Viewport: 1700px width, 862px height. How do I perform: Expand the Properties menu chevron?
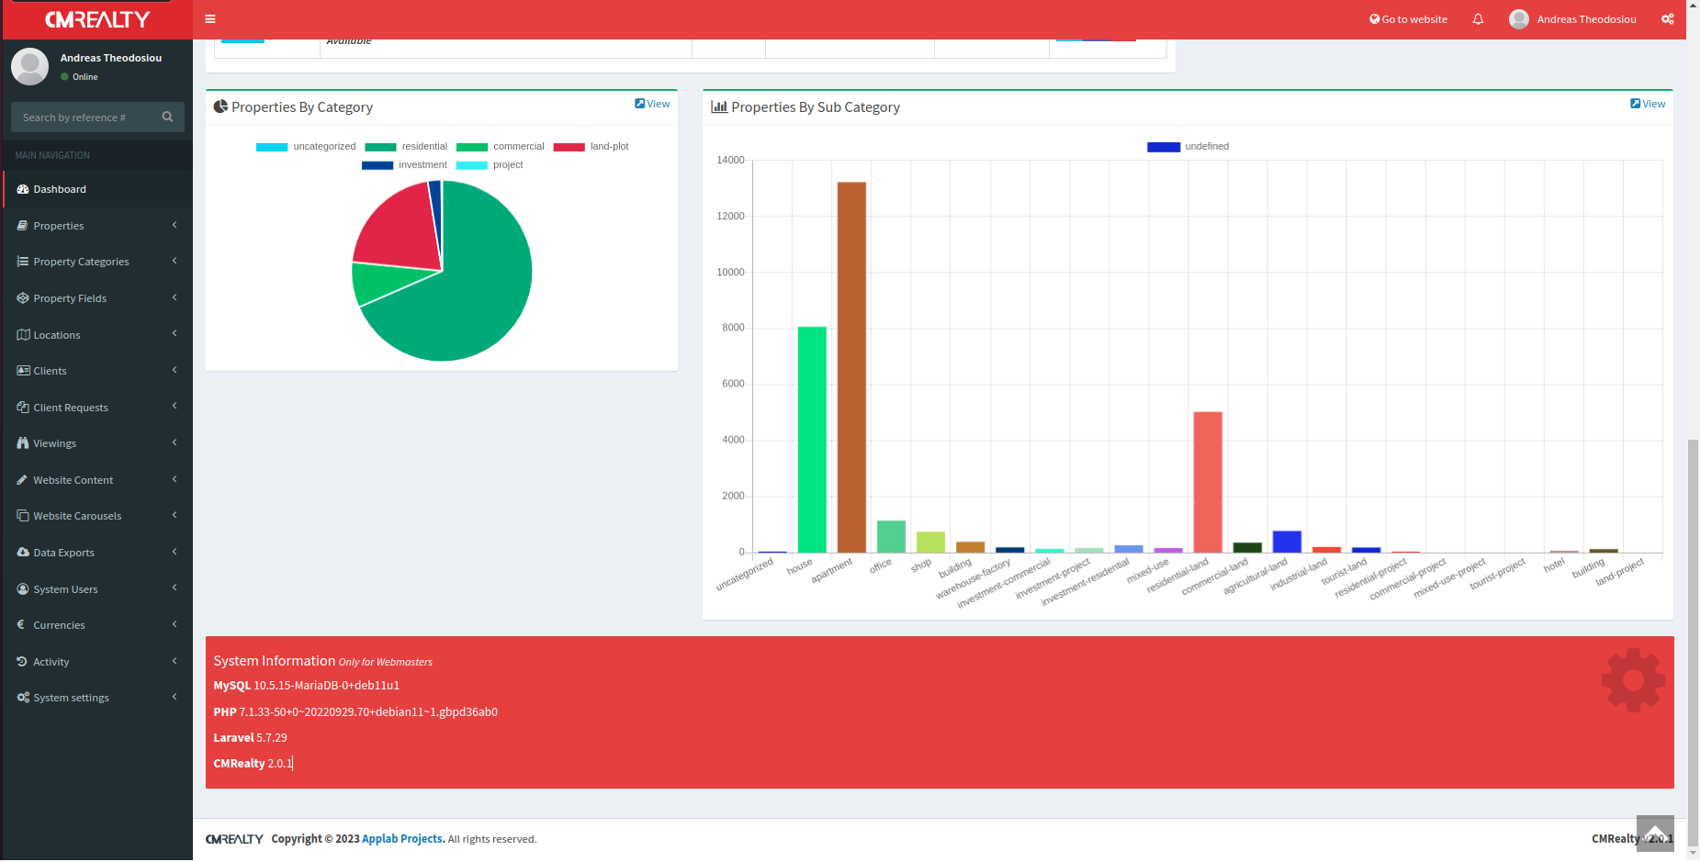click(175, 225)
